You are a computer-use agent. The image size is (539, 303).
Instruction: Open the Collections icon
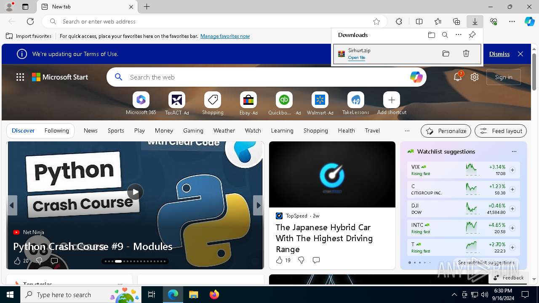456,21
